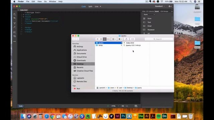Select the index.html document tab
214x120 pixels.
tap(24, 10)
